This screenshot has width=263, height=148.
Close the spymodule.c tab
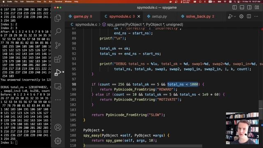coord(139,16)
